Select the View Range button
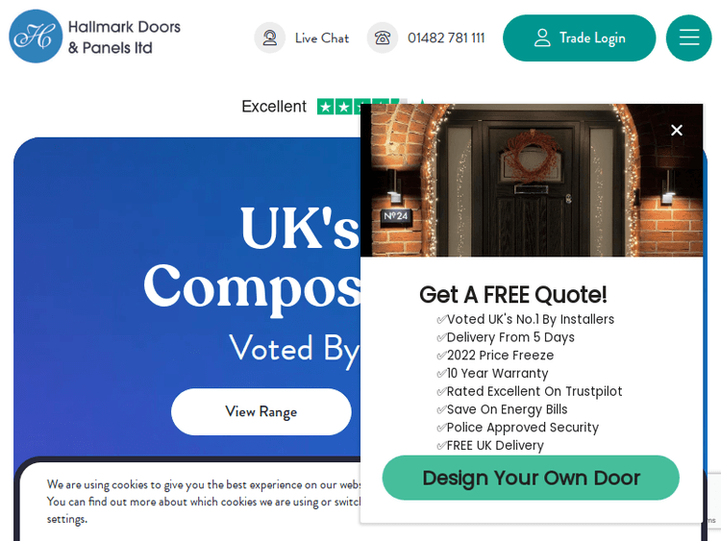 coord(261,412)
